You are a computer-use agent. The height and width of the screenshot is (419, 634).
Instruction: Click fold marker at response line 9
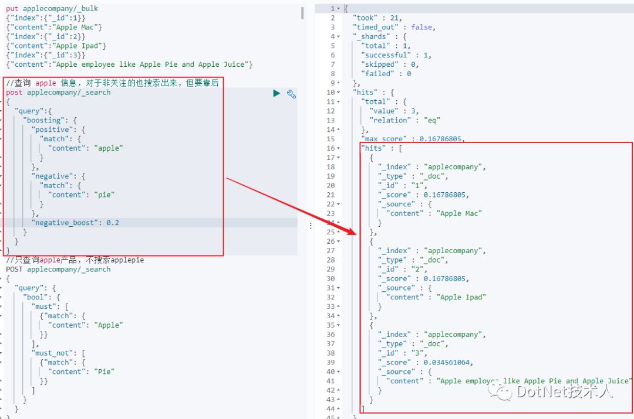[339, 83]
